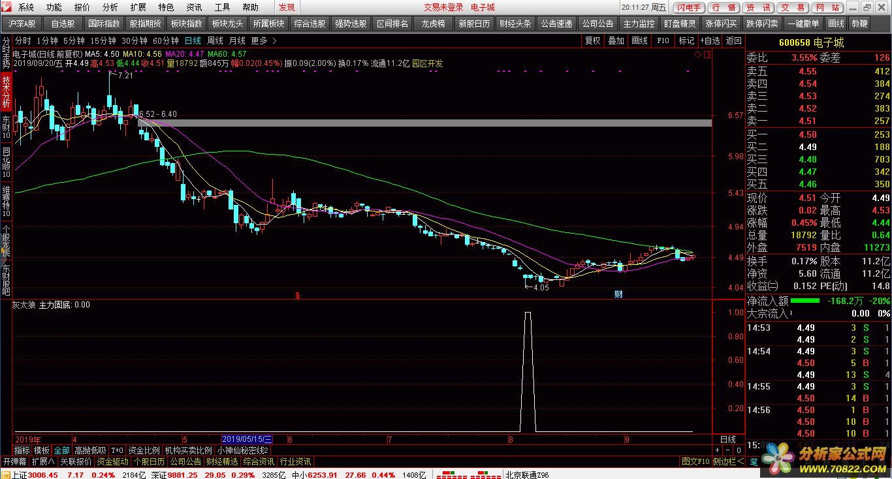Click the 返回 button

734,40
